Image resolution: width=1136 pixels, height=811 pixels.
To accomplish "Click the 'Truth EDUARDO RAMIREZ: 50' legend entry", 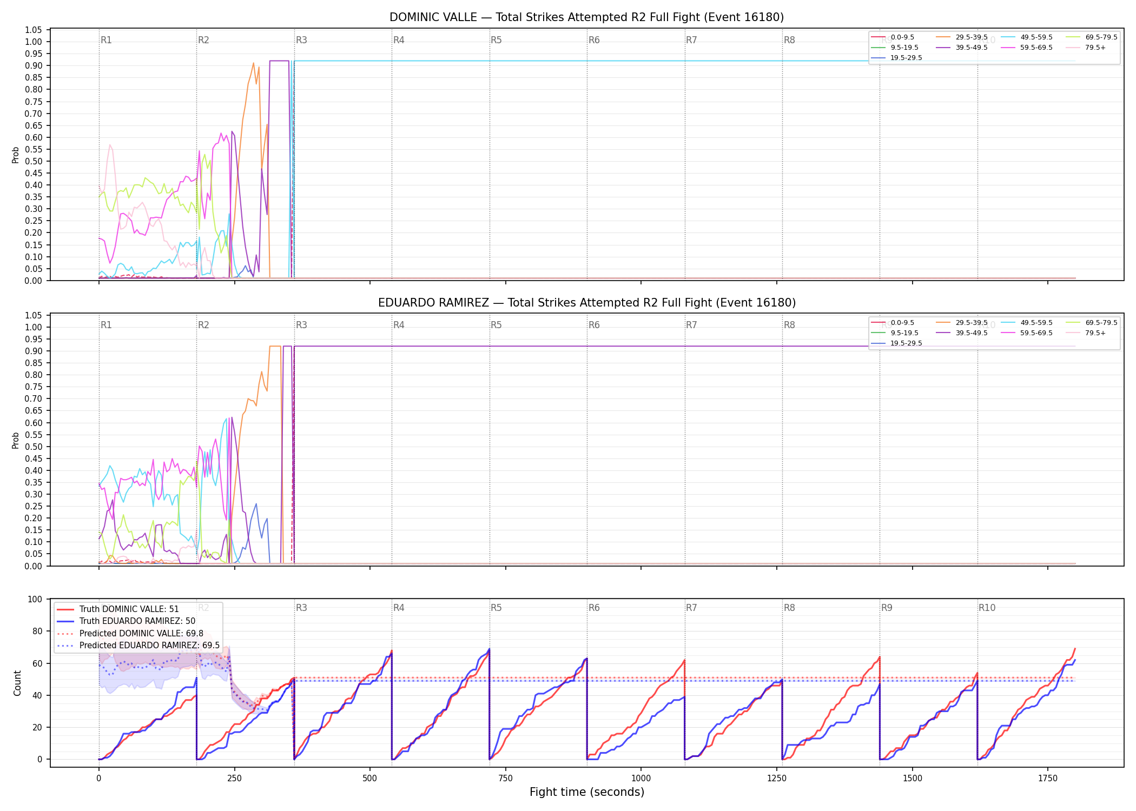I will [x=126, y=621].
